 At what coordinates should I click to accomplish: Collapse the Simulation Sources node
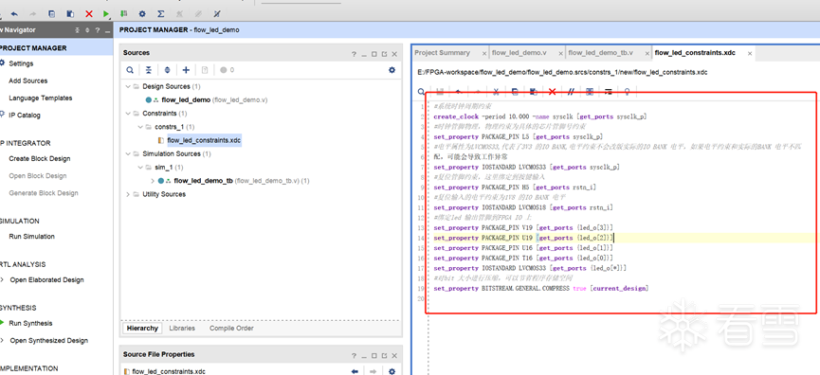point(128,153)
